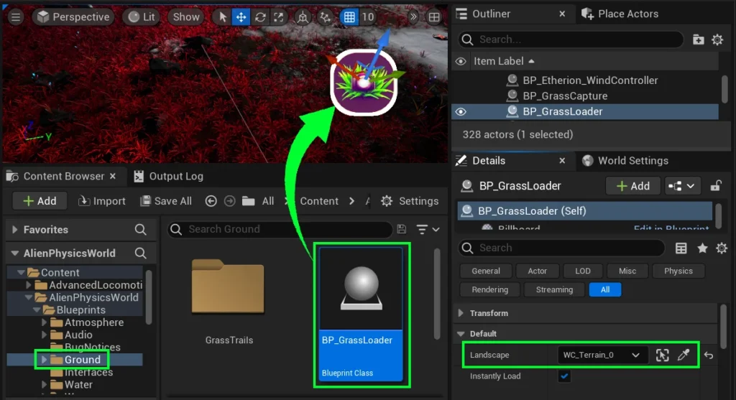The width and height of the screenshot is (736, 400).
Task: Toggle visibility of BP_GrassLoader in Outliner
Action: point(461,111)
